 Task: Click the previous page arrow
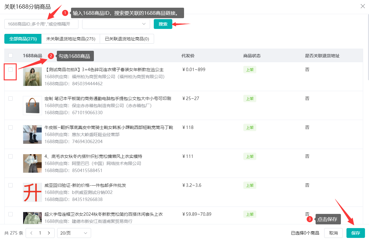[x=31, y=233]
